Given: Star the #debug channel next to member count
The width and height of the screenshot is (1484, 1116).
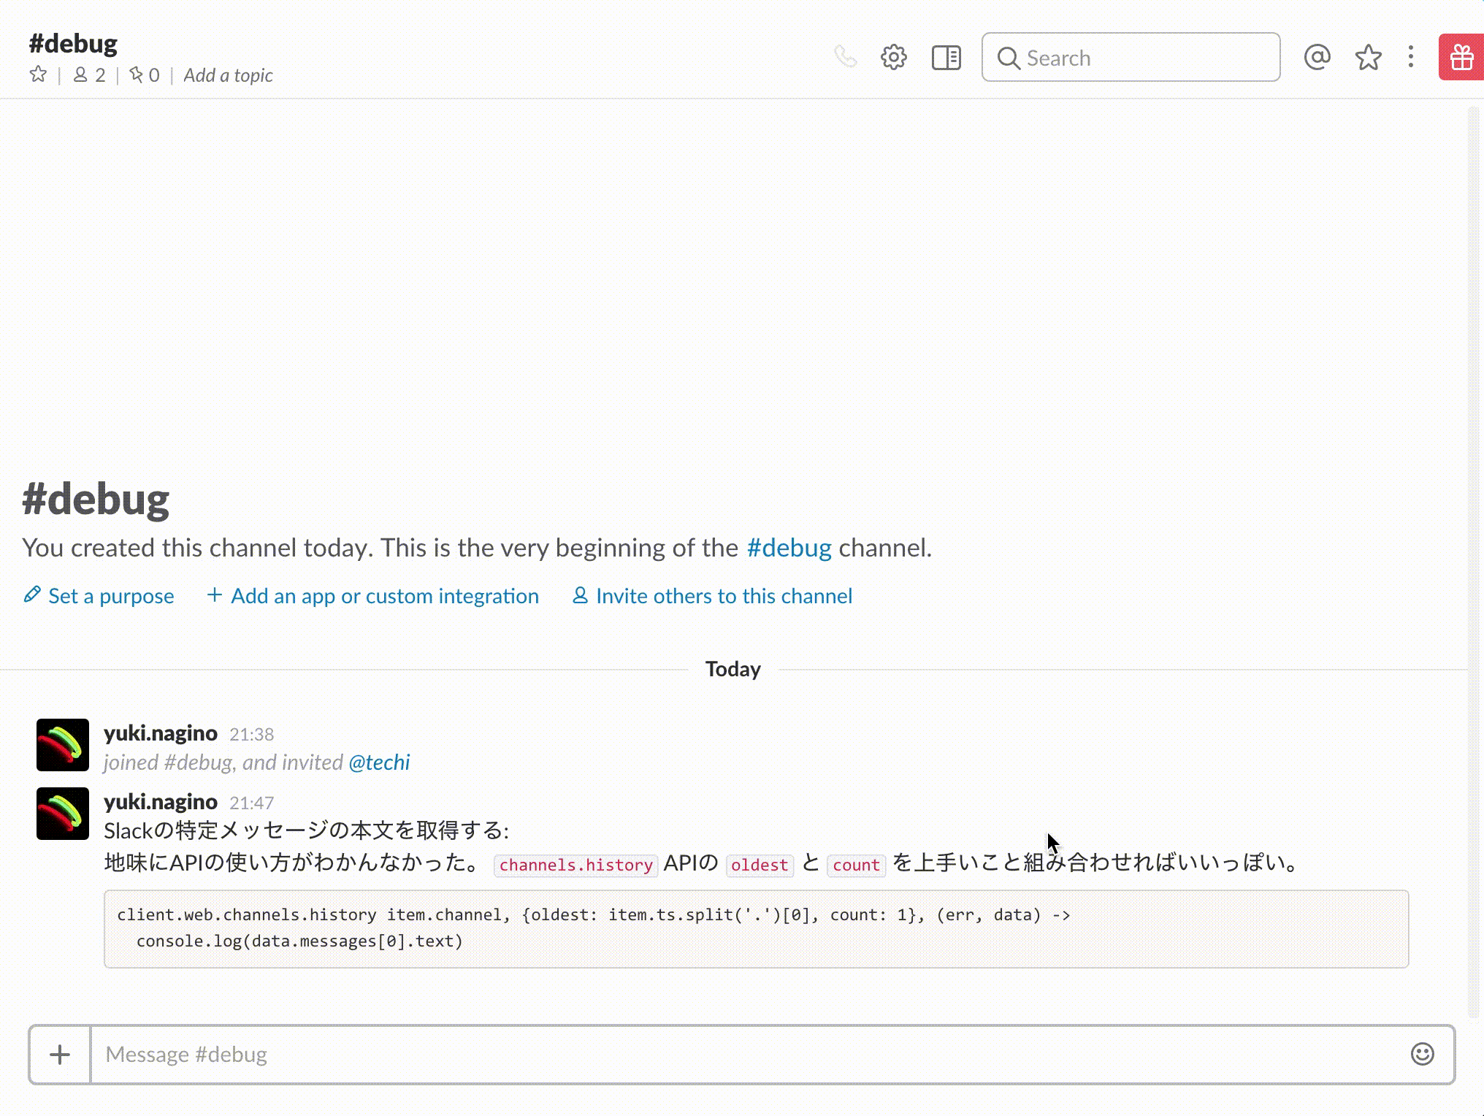Looking at the screenshot, I should (38, 74).
